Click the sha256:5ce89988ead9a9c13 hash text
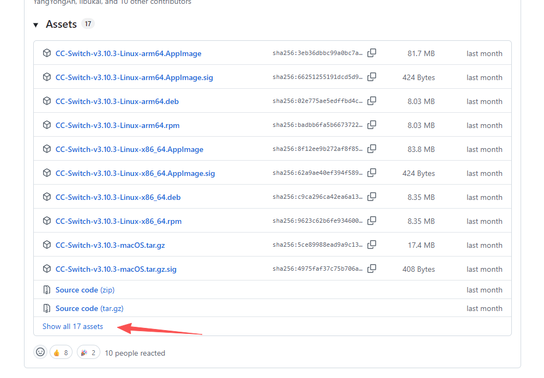Viewport: 544px width, 378px height. pos(317,245)
